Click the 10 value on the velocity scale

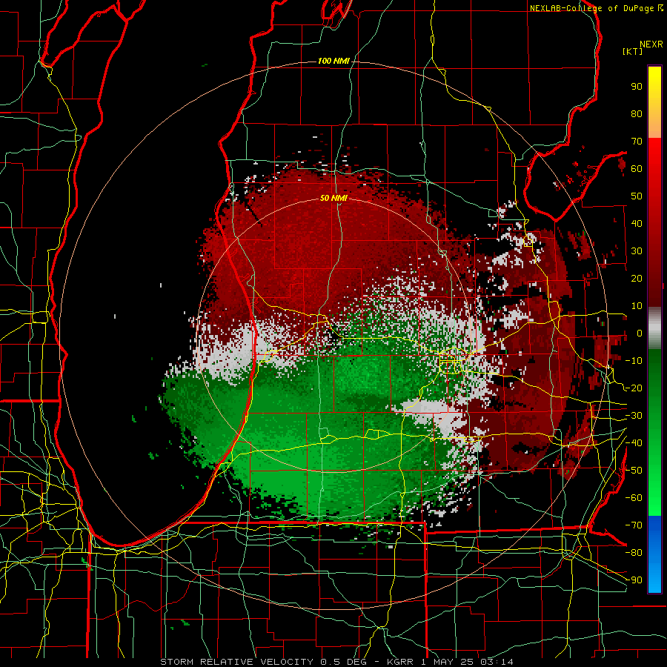tap(637, 306)
